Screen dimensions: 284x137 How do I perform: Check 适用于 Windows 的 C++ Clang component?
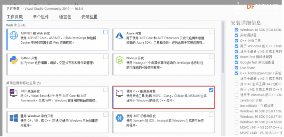click(x=236, y=95)
